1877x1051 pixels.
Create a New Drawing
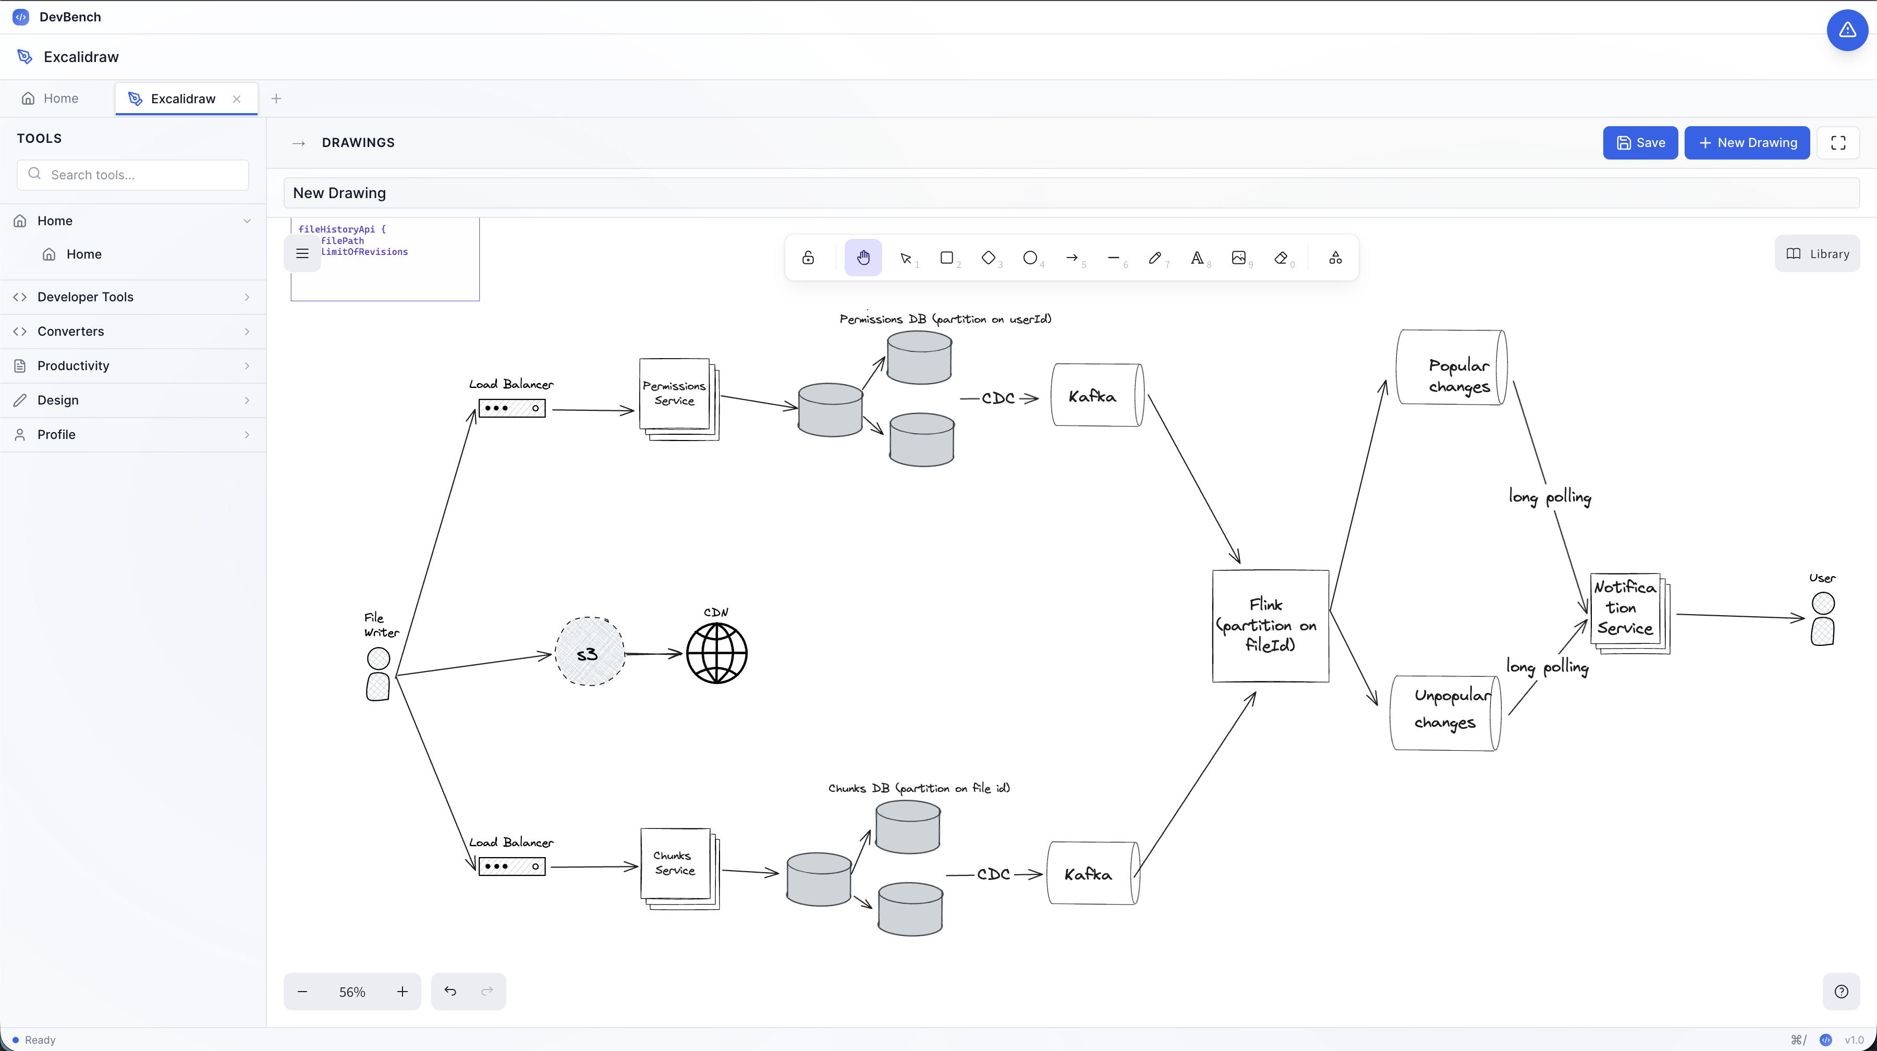point(1747,142)
